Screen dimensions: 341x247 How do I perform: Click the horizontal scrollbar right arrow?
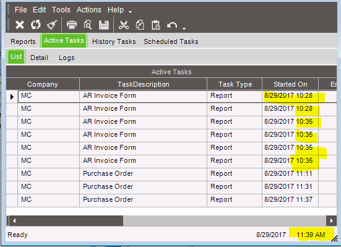pyautogui.click(x=332, y=220)
